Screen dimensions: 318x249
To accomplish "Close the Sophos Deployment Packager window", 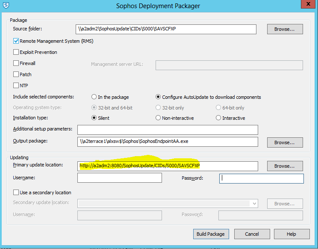I will tap(308, 4).
